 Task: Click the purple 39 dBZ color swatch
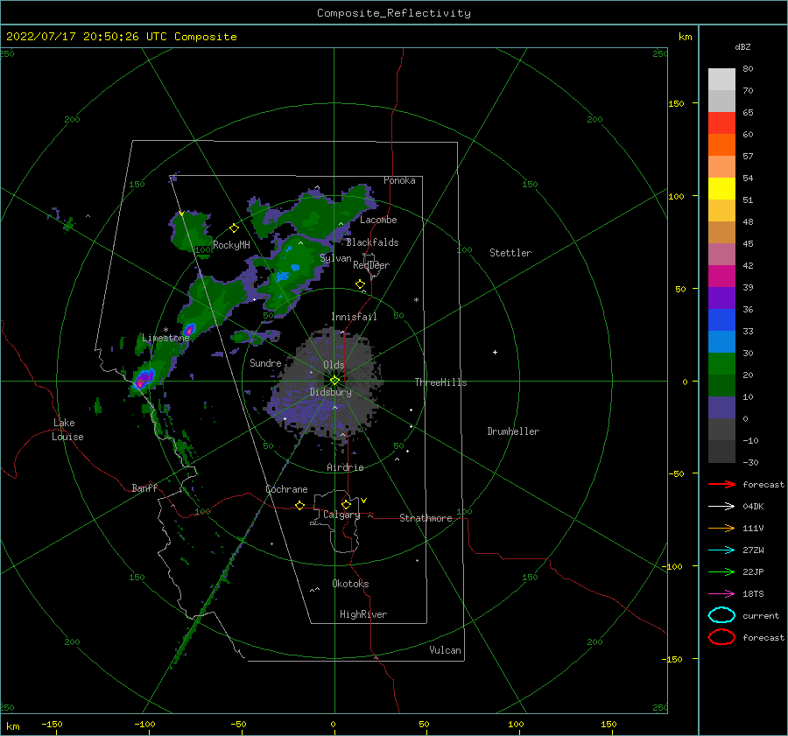pyautogui.click(x=721, y=298)
